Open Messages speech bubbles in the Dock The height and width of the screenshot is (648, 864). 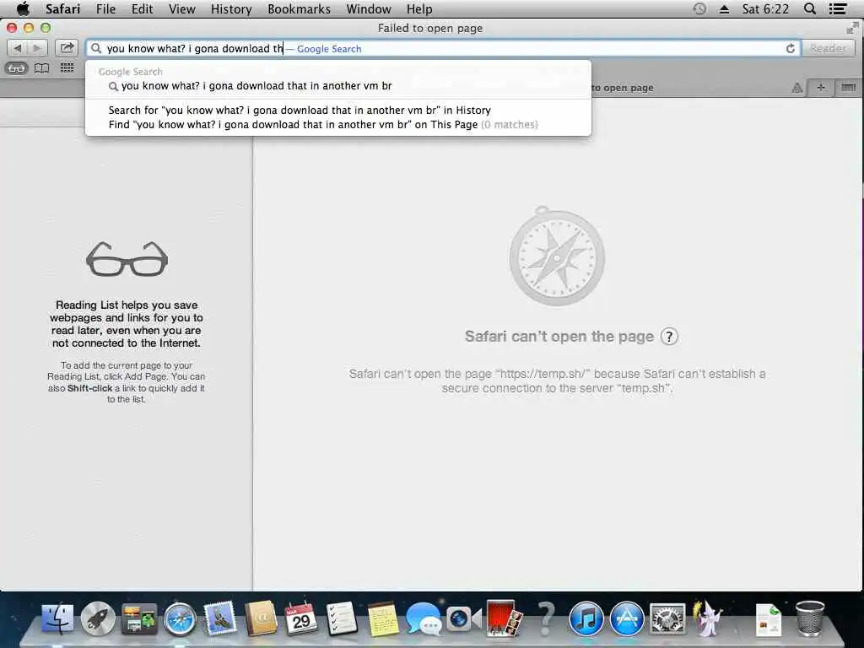(x=424, y=618)
